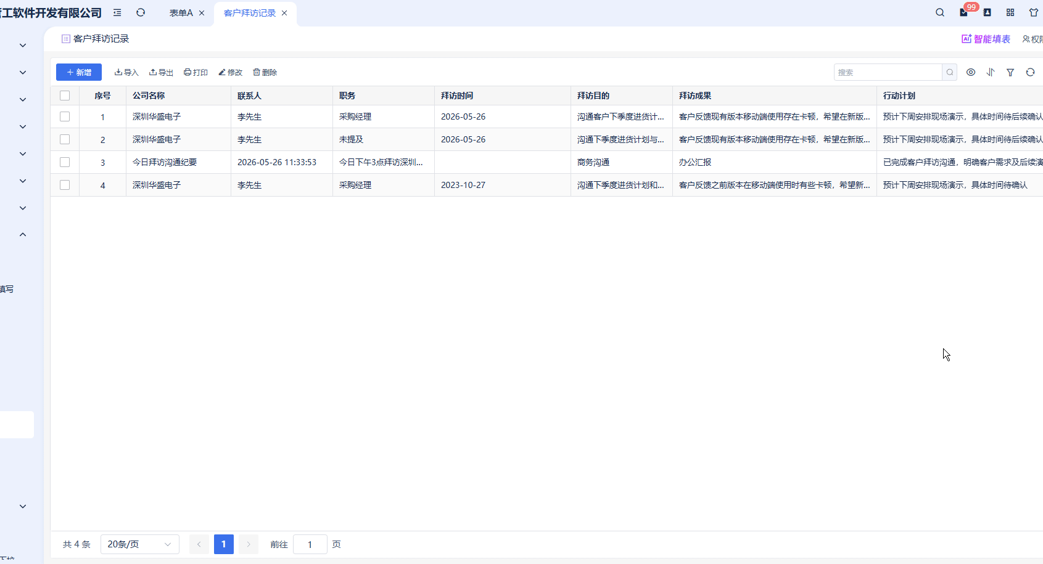This screenshot has height=564, width=1043.
Task: Collapse the sidebar menu icon
Action: point(117,12)
